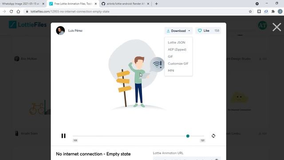Viewport: 284px width, 160px height.
Task: Toggle the loop animation icon
Action: (x=213, y=136)
